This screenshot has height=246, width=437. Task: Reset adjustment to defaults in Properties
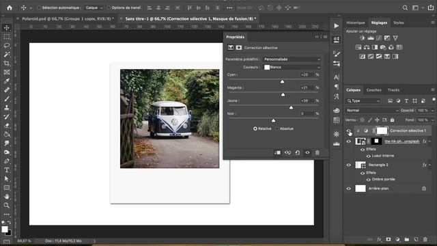[298, 152]
